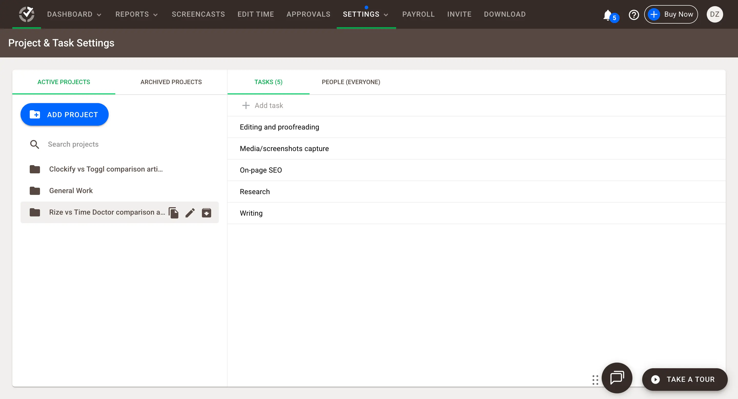
Task: Switch to the Active Projects tab
Action: (64, 82)
